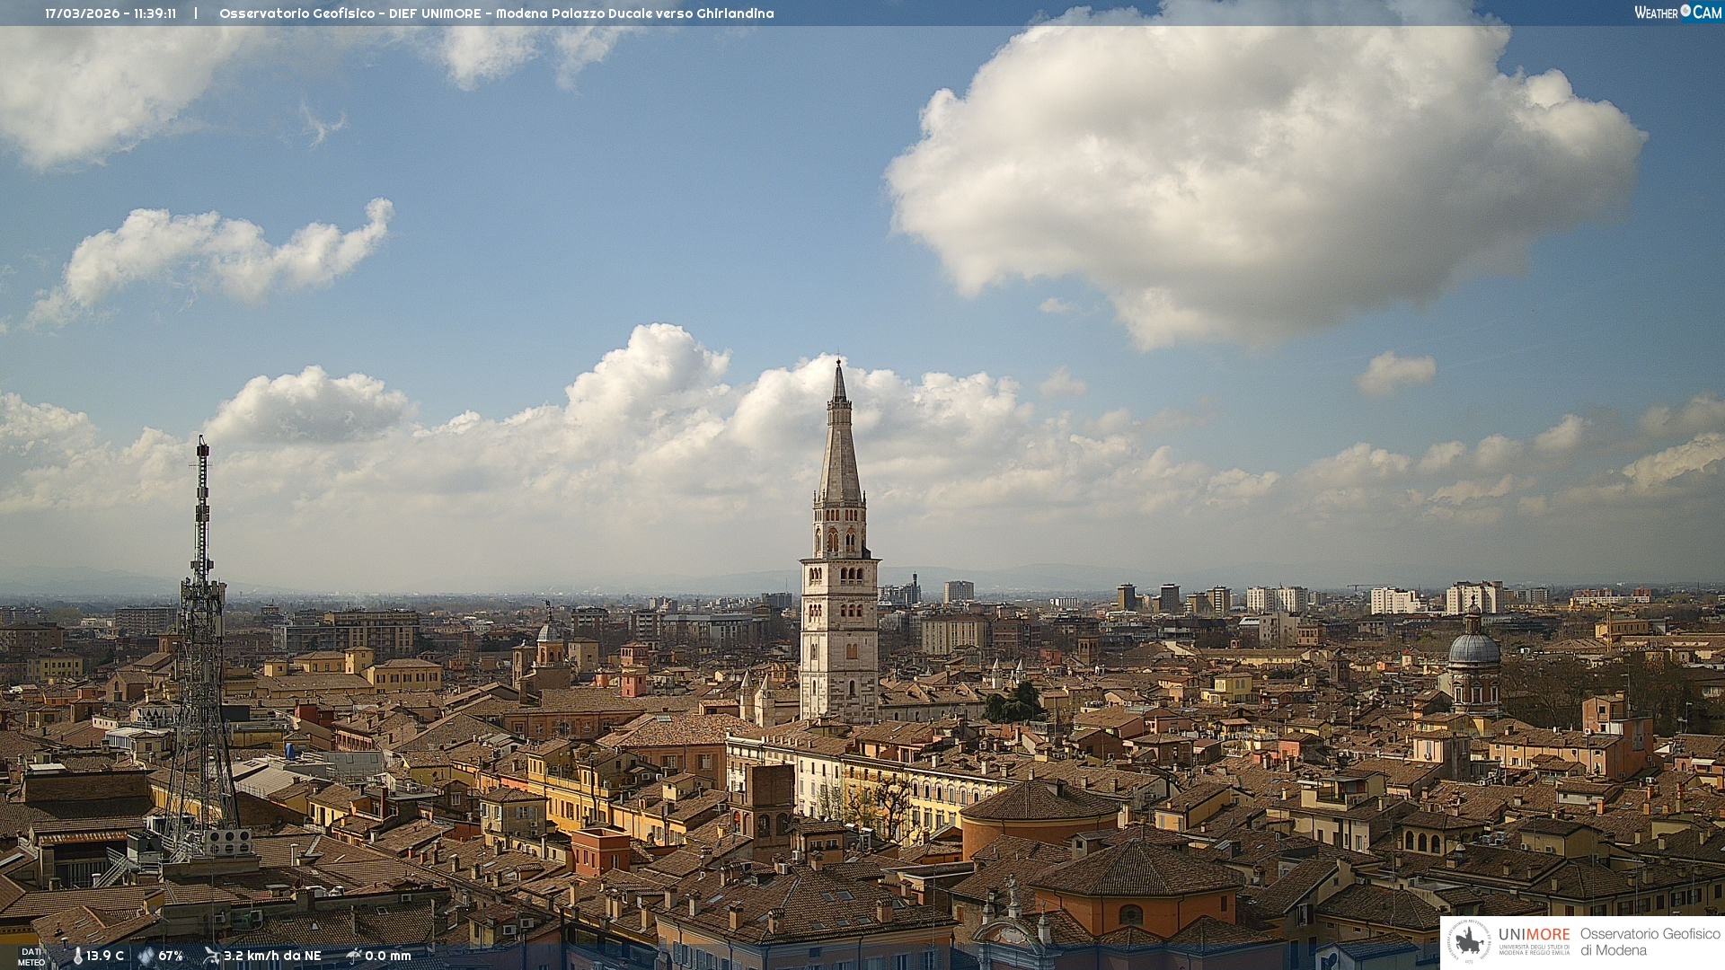The height and width of the screenshot is (970, 1725).
Task: Click the large cumulus cloud
Action: coord(1258,180)
